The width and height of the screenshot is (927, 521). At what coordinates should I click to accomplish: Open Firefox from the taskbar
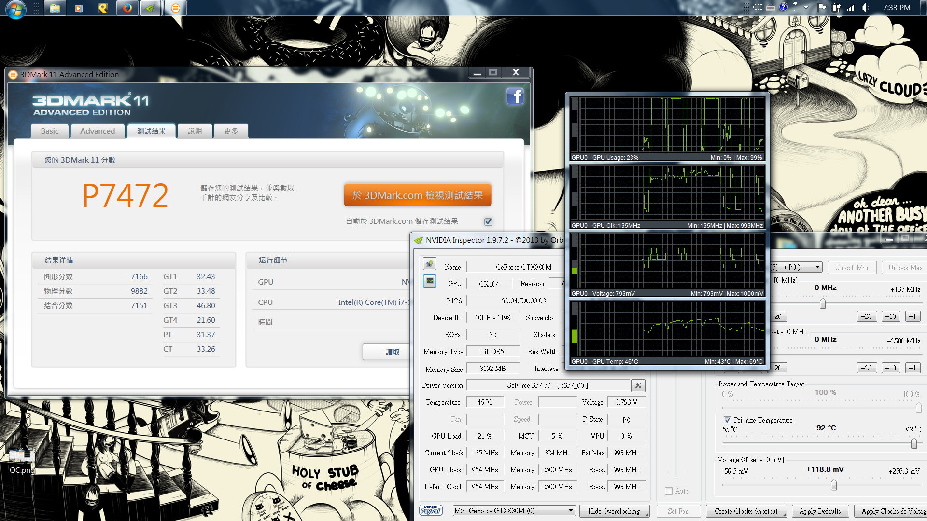127,8
